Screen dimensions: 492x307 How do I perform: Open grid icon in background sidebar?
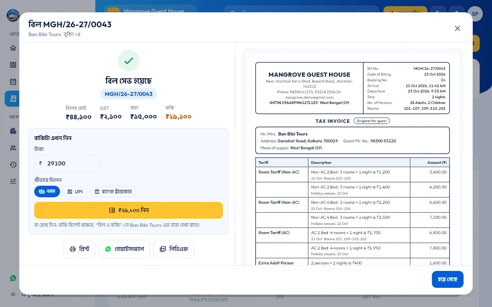pos(13,65)
